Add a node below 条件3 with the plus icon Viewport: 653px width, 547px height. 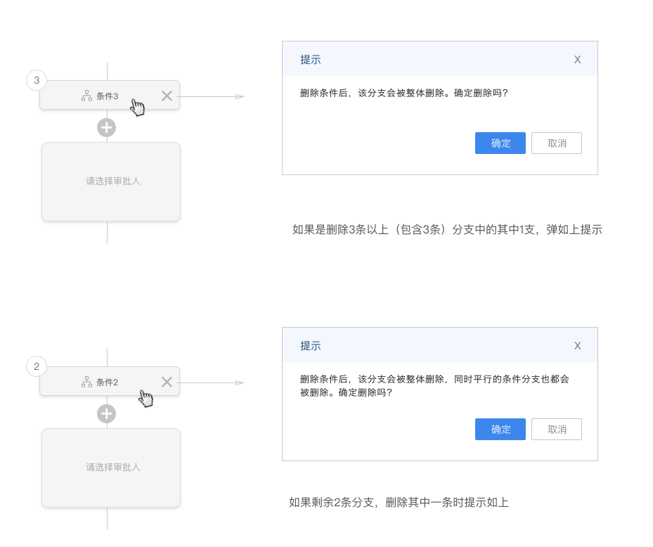[107, 128]
